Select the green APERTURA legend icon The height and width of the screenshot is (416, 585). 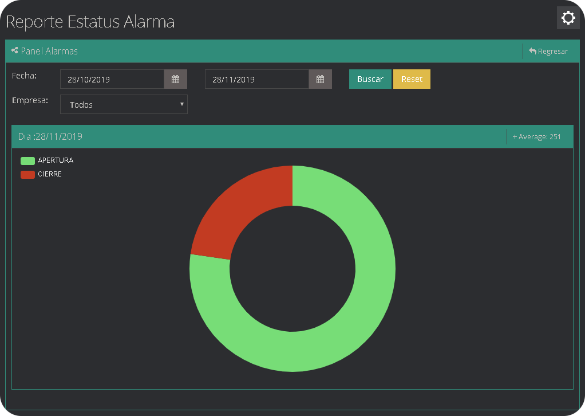point(26,160)
